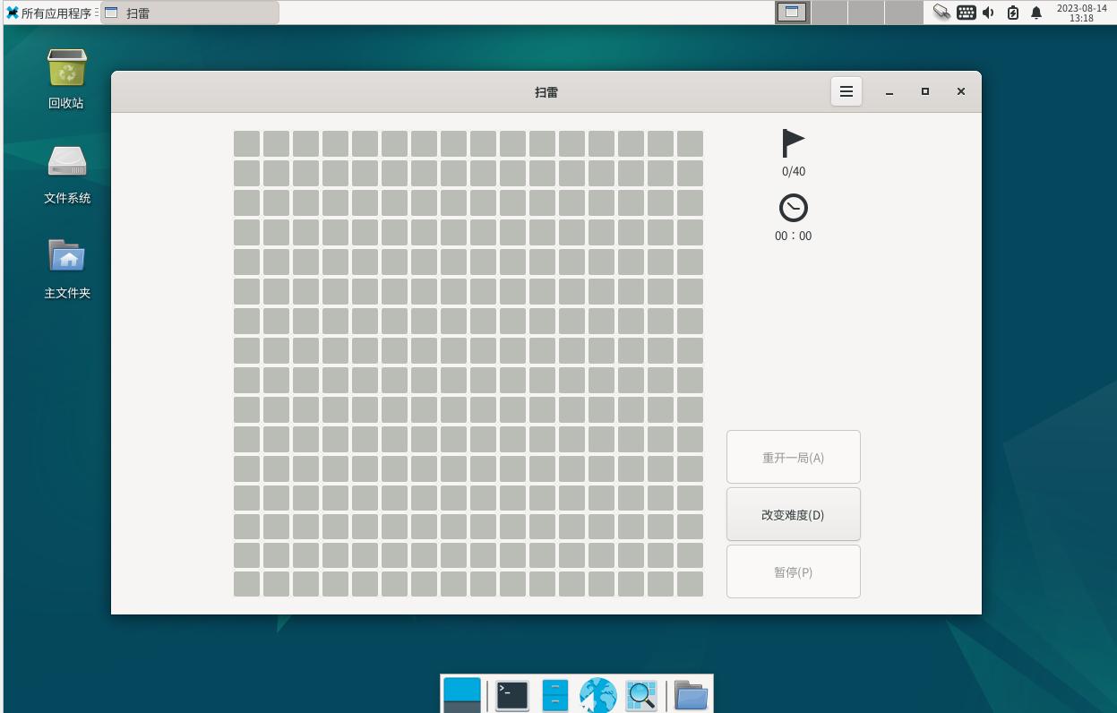The image size is (1117, 713).
Task: Launch the application finder magnifier in dock
Action: point(641,695)
